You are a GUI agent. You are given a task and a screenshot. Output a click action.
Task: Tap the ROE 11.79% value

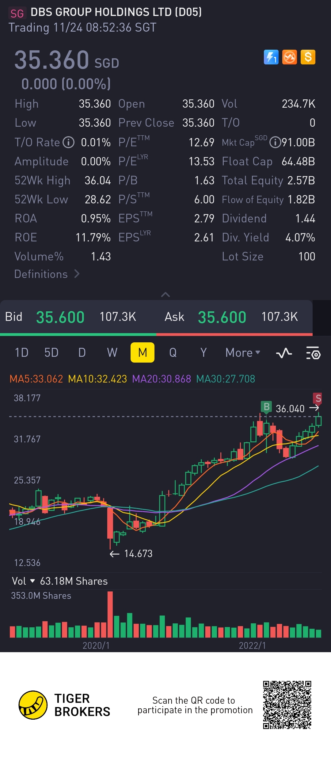(x=93, y=237)
